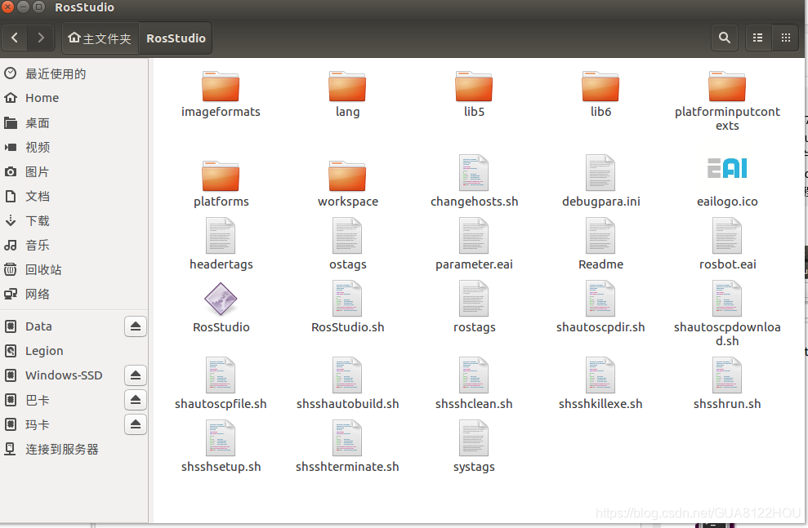This screenshot has height=528, width=808.
Task: Open the 玛卡 volume in the sidebar
Action: point(62,424)
